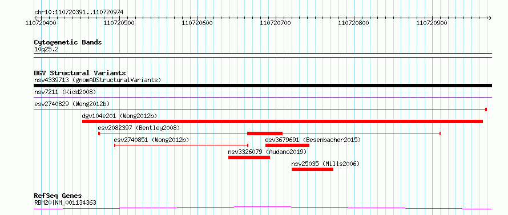Click ruler position 110720900
Image resolution: width=508 pixels, height=215 pixels.
(432, 23)
